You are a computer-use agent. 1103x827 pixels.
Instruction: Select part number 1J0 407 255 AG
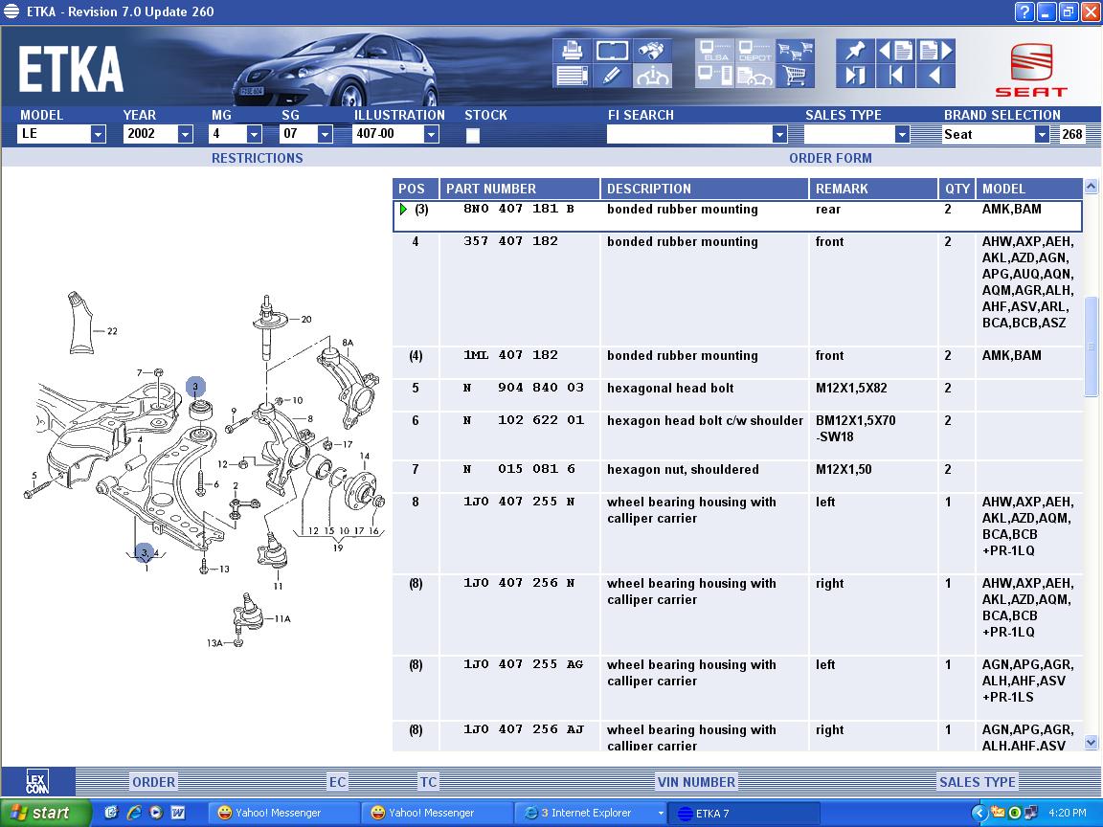click(x=524, y=664)
